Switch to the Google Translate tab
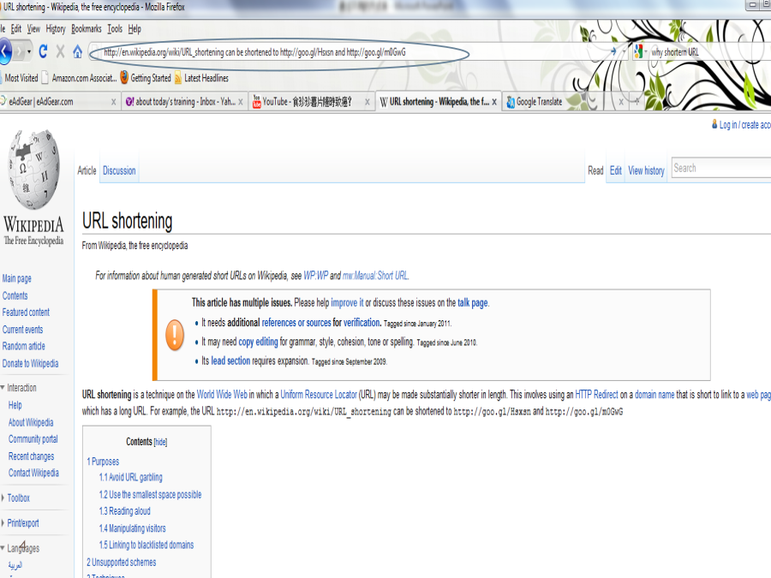Viewport: 771px width, 578px height. tap(565, 102)
